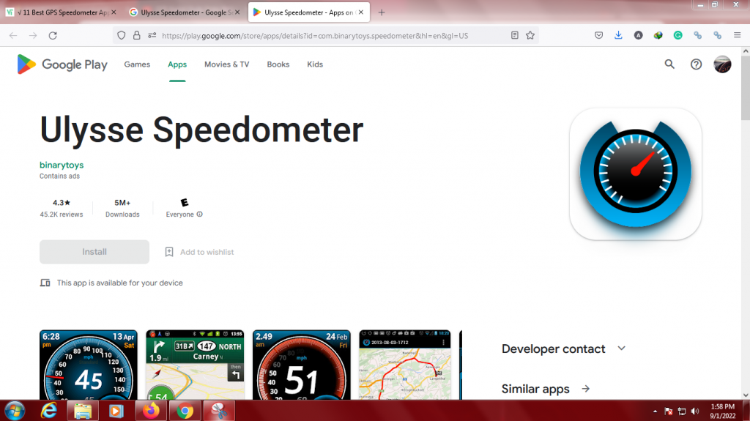Click the volume speaker tray icon
Screen dimensions: 750x421
[695, 411]
